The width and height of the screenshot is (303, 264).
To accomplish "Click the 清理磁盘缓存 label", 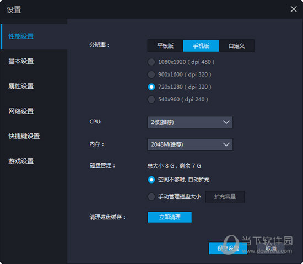I will point(107,217).
